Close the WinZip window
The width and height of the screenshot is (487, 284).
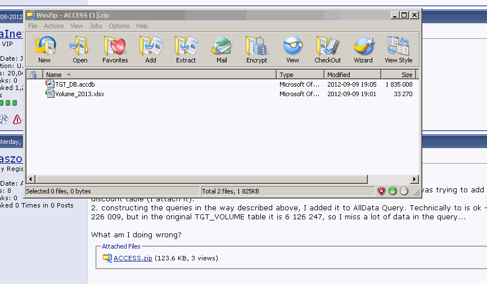pyautogui.click(x=414, y=15)
